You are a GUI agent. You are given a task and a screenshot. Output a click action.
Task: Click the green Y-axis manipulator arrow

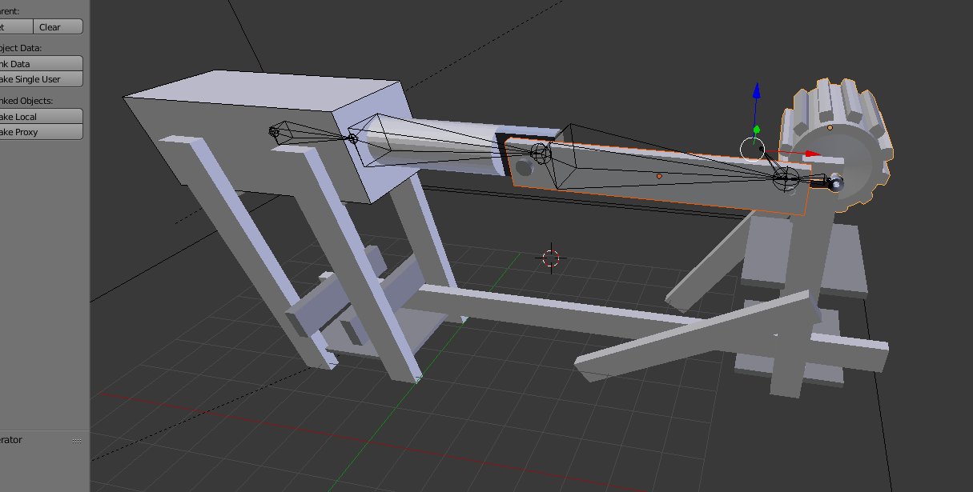(755, 128)
